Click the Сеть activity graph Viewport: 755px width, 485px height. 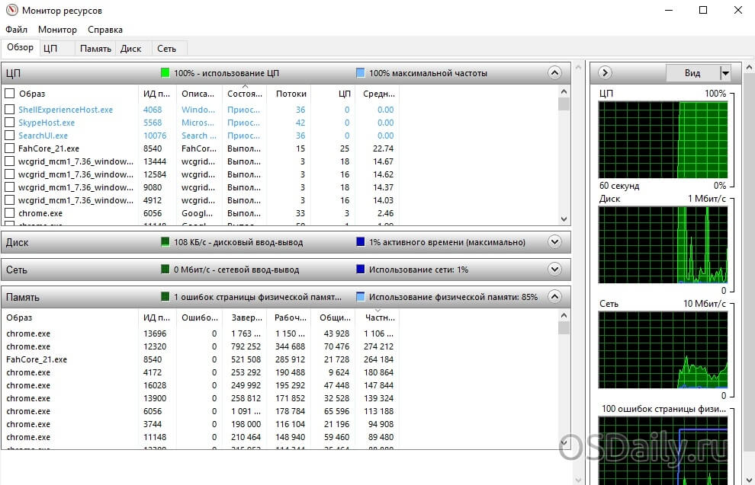coord(663,350)
